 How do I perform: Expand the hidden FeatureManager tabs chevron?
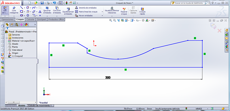click(35, 24)
